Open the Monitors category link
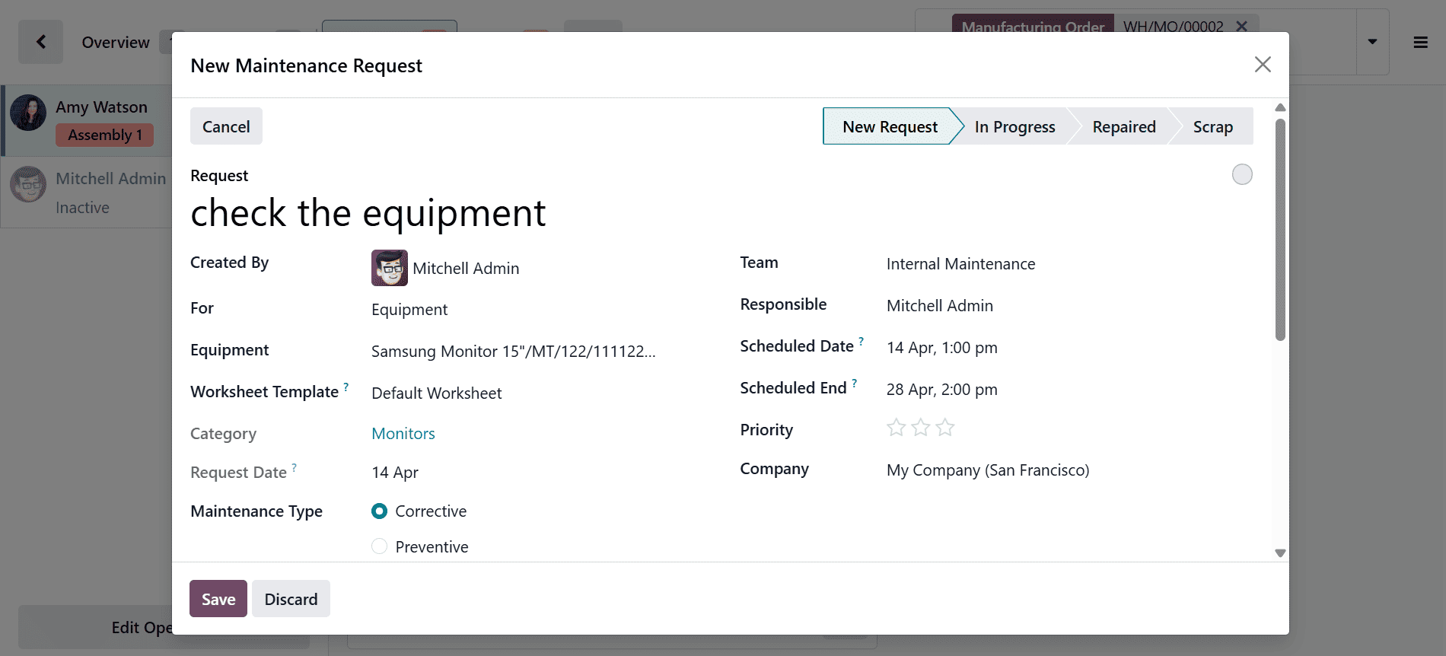This screenshot has width=1446, height=656. pos(403,434)
